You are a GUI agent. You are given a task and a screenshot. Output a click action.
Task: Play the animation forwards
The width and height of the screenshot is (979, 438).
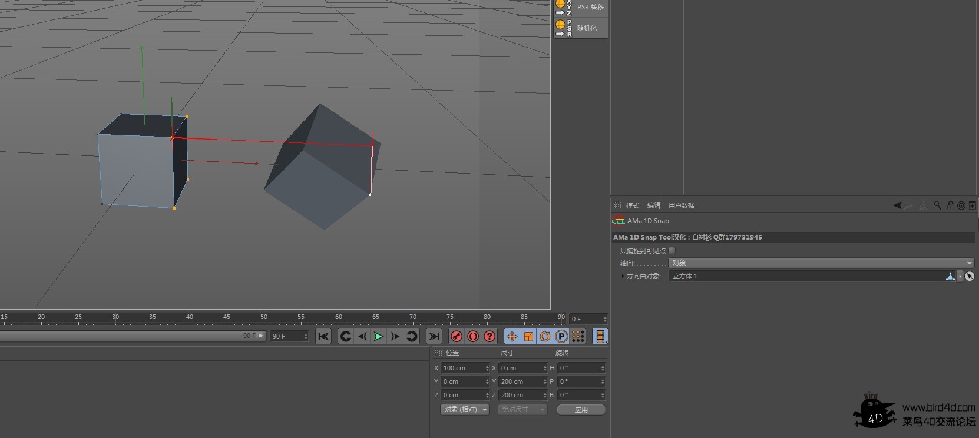pos(378,336)
